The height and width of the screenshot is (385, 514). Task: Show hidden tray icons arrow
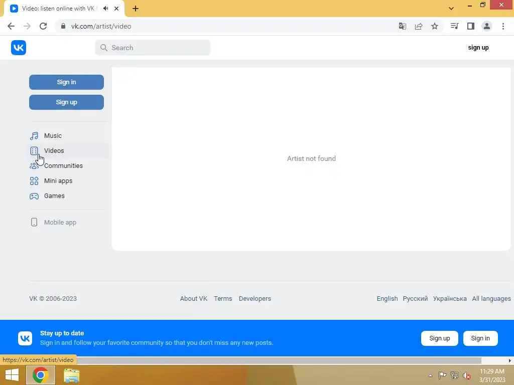430,375
